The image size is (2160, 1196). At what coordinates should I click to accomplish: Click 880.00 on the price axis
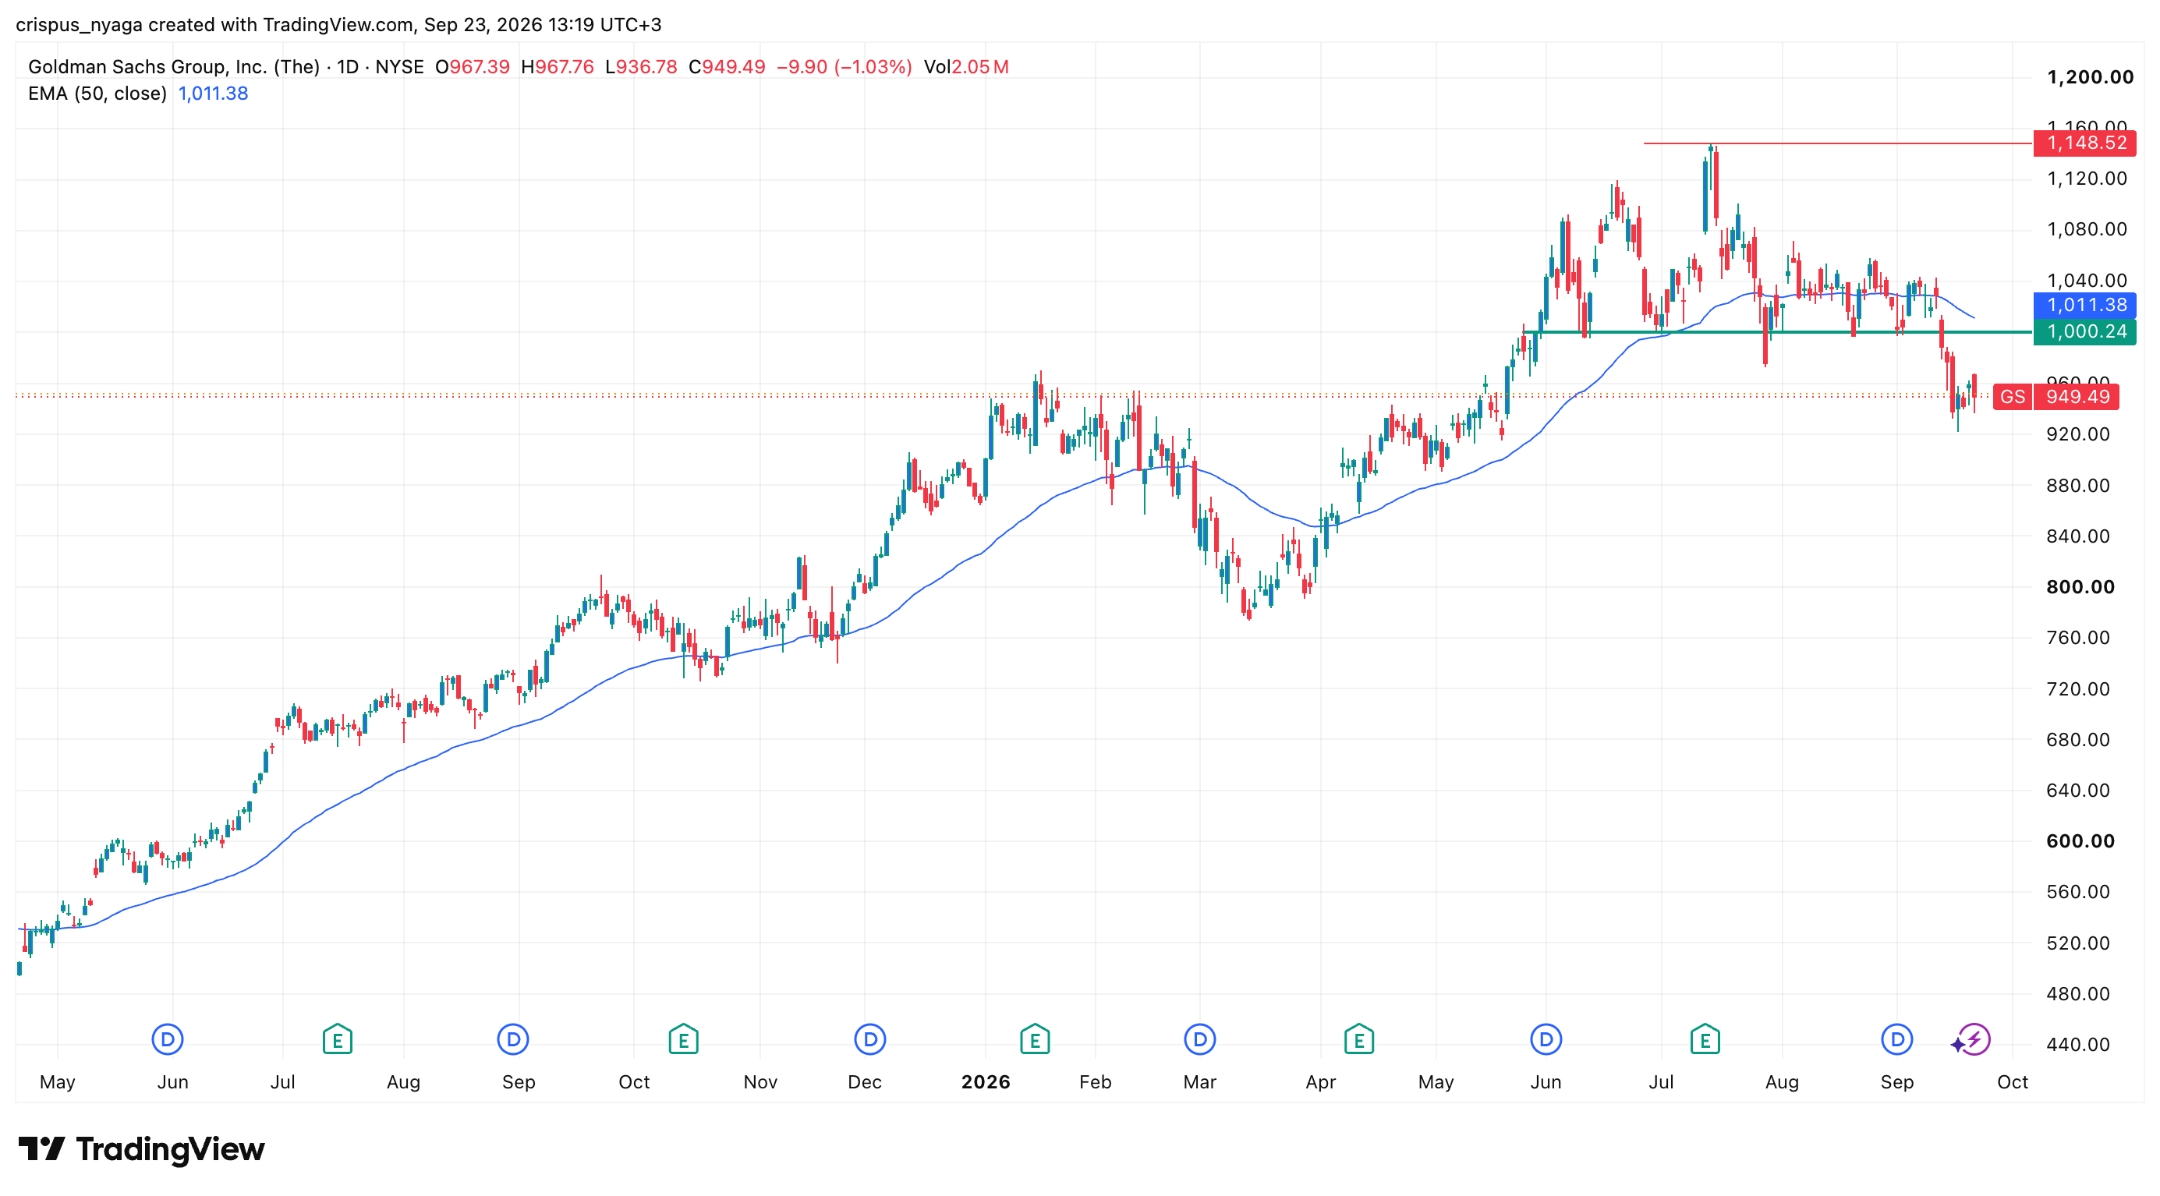pyautogui.click(x=2078, y=485)
